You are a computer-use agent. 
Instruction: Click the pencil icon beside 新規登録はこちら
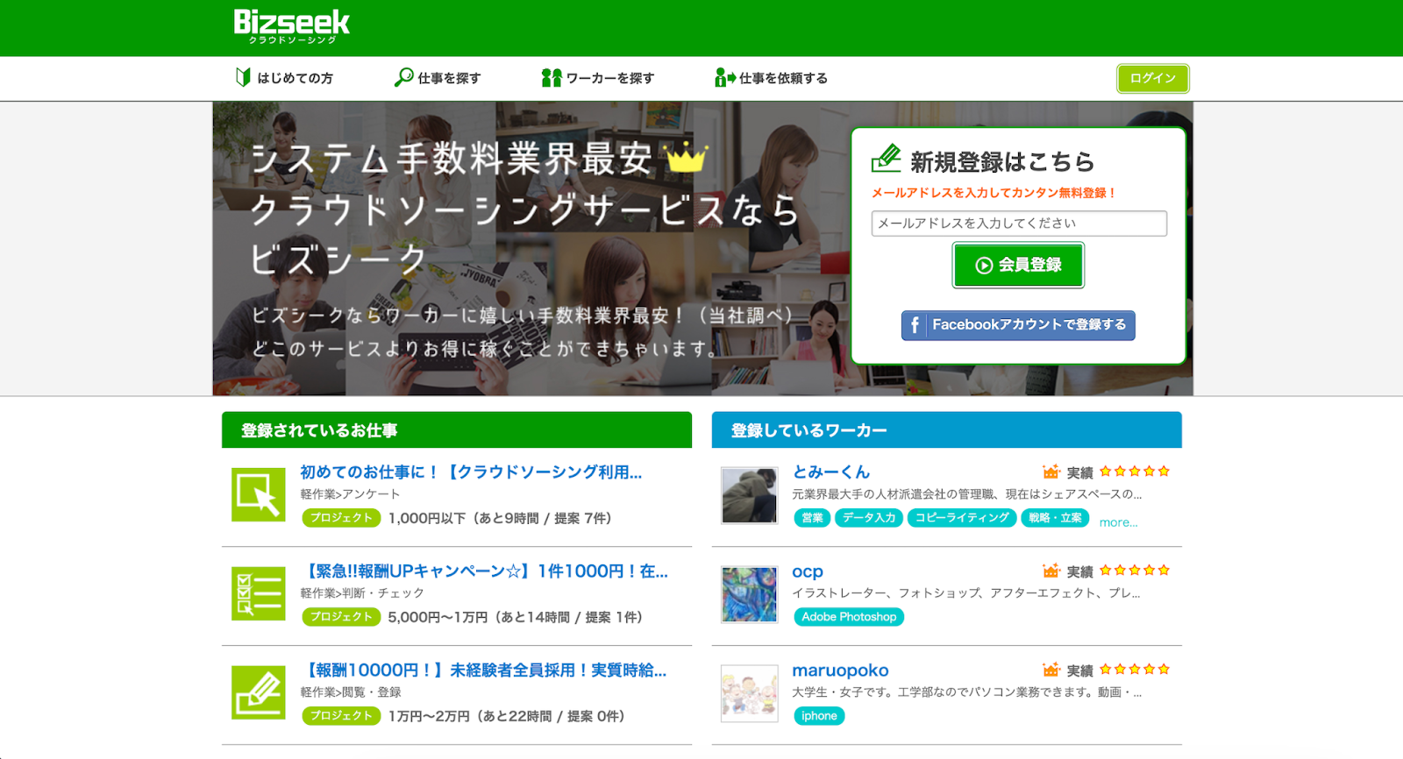tap(886, 159)
